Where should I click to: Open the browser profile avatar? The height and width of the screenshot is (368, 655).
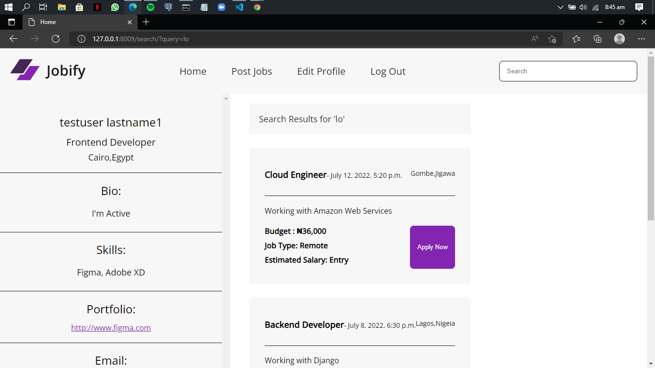[x=619, y=39]
